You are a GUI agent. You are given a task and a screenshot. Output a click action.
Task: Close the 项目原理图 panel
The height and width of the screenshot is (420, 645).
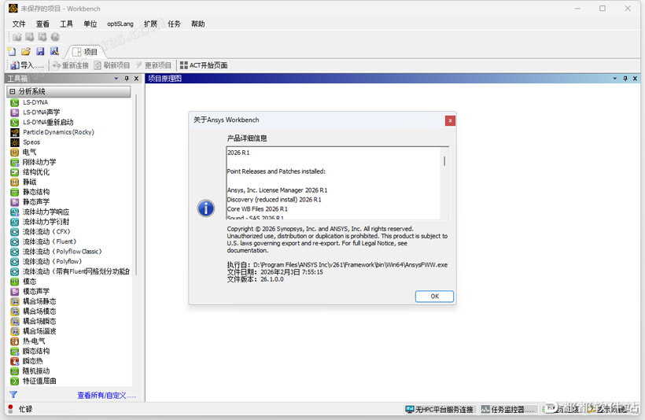(x=635, y=78)
